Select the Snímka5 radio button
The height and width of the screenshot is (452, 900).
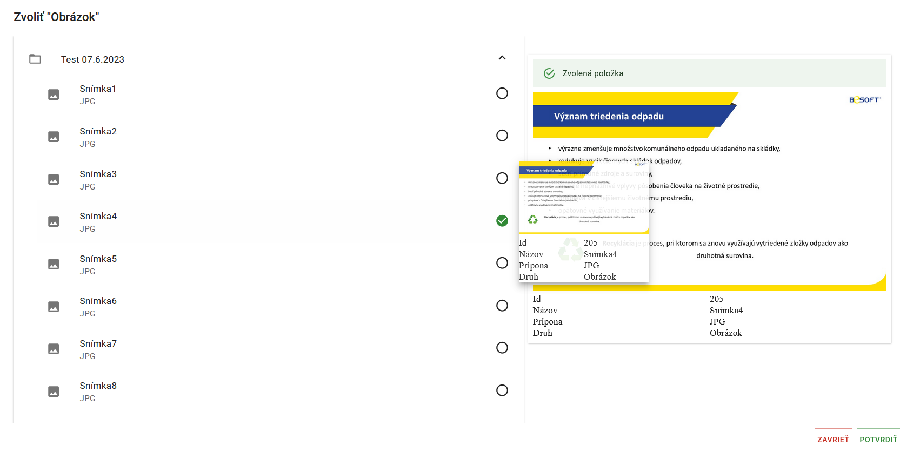click(x=502, y=263)
